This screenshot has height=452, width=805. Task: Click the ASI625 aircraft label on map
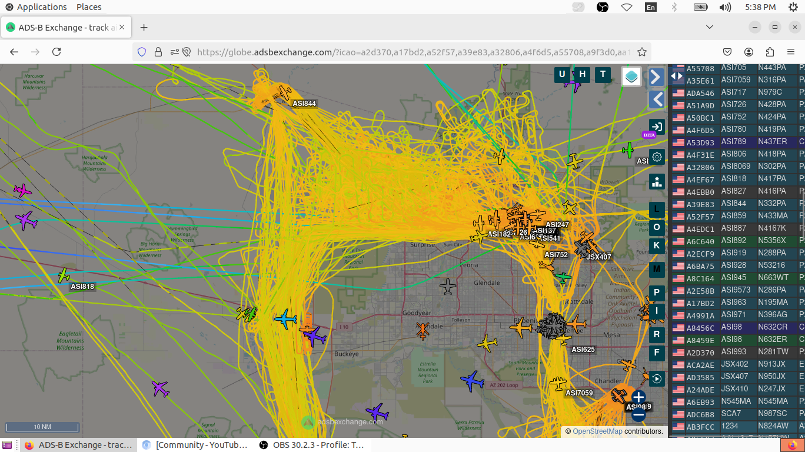click(x=583, y=350)
